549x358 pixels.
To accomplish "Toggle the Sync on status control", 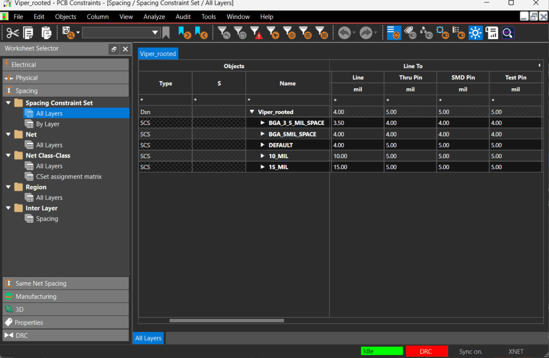I will pos(470,351).
